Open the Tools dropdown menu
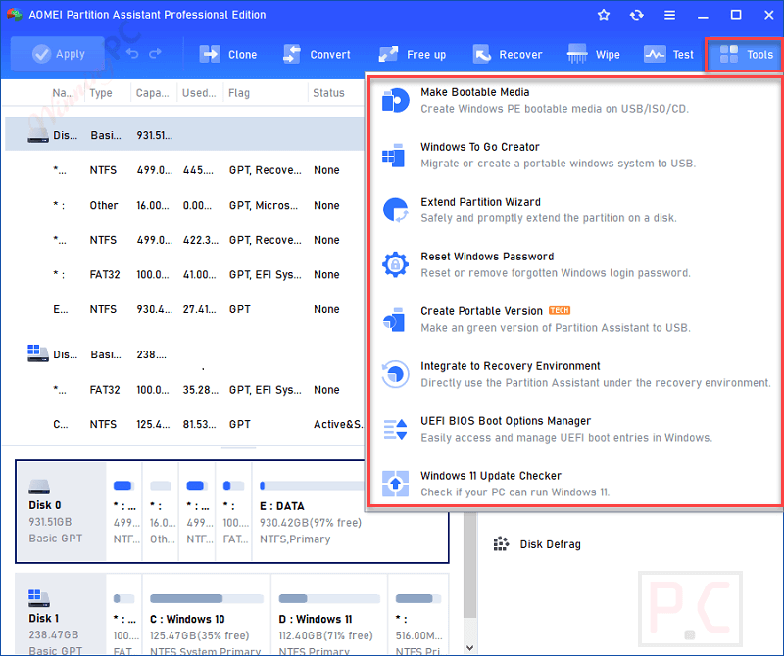 743,54
